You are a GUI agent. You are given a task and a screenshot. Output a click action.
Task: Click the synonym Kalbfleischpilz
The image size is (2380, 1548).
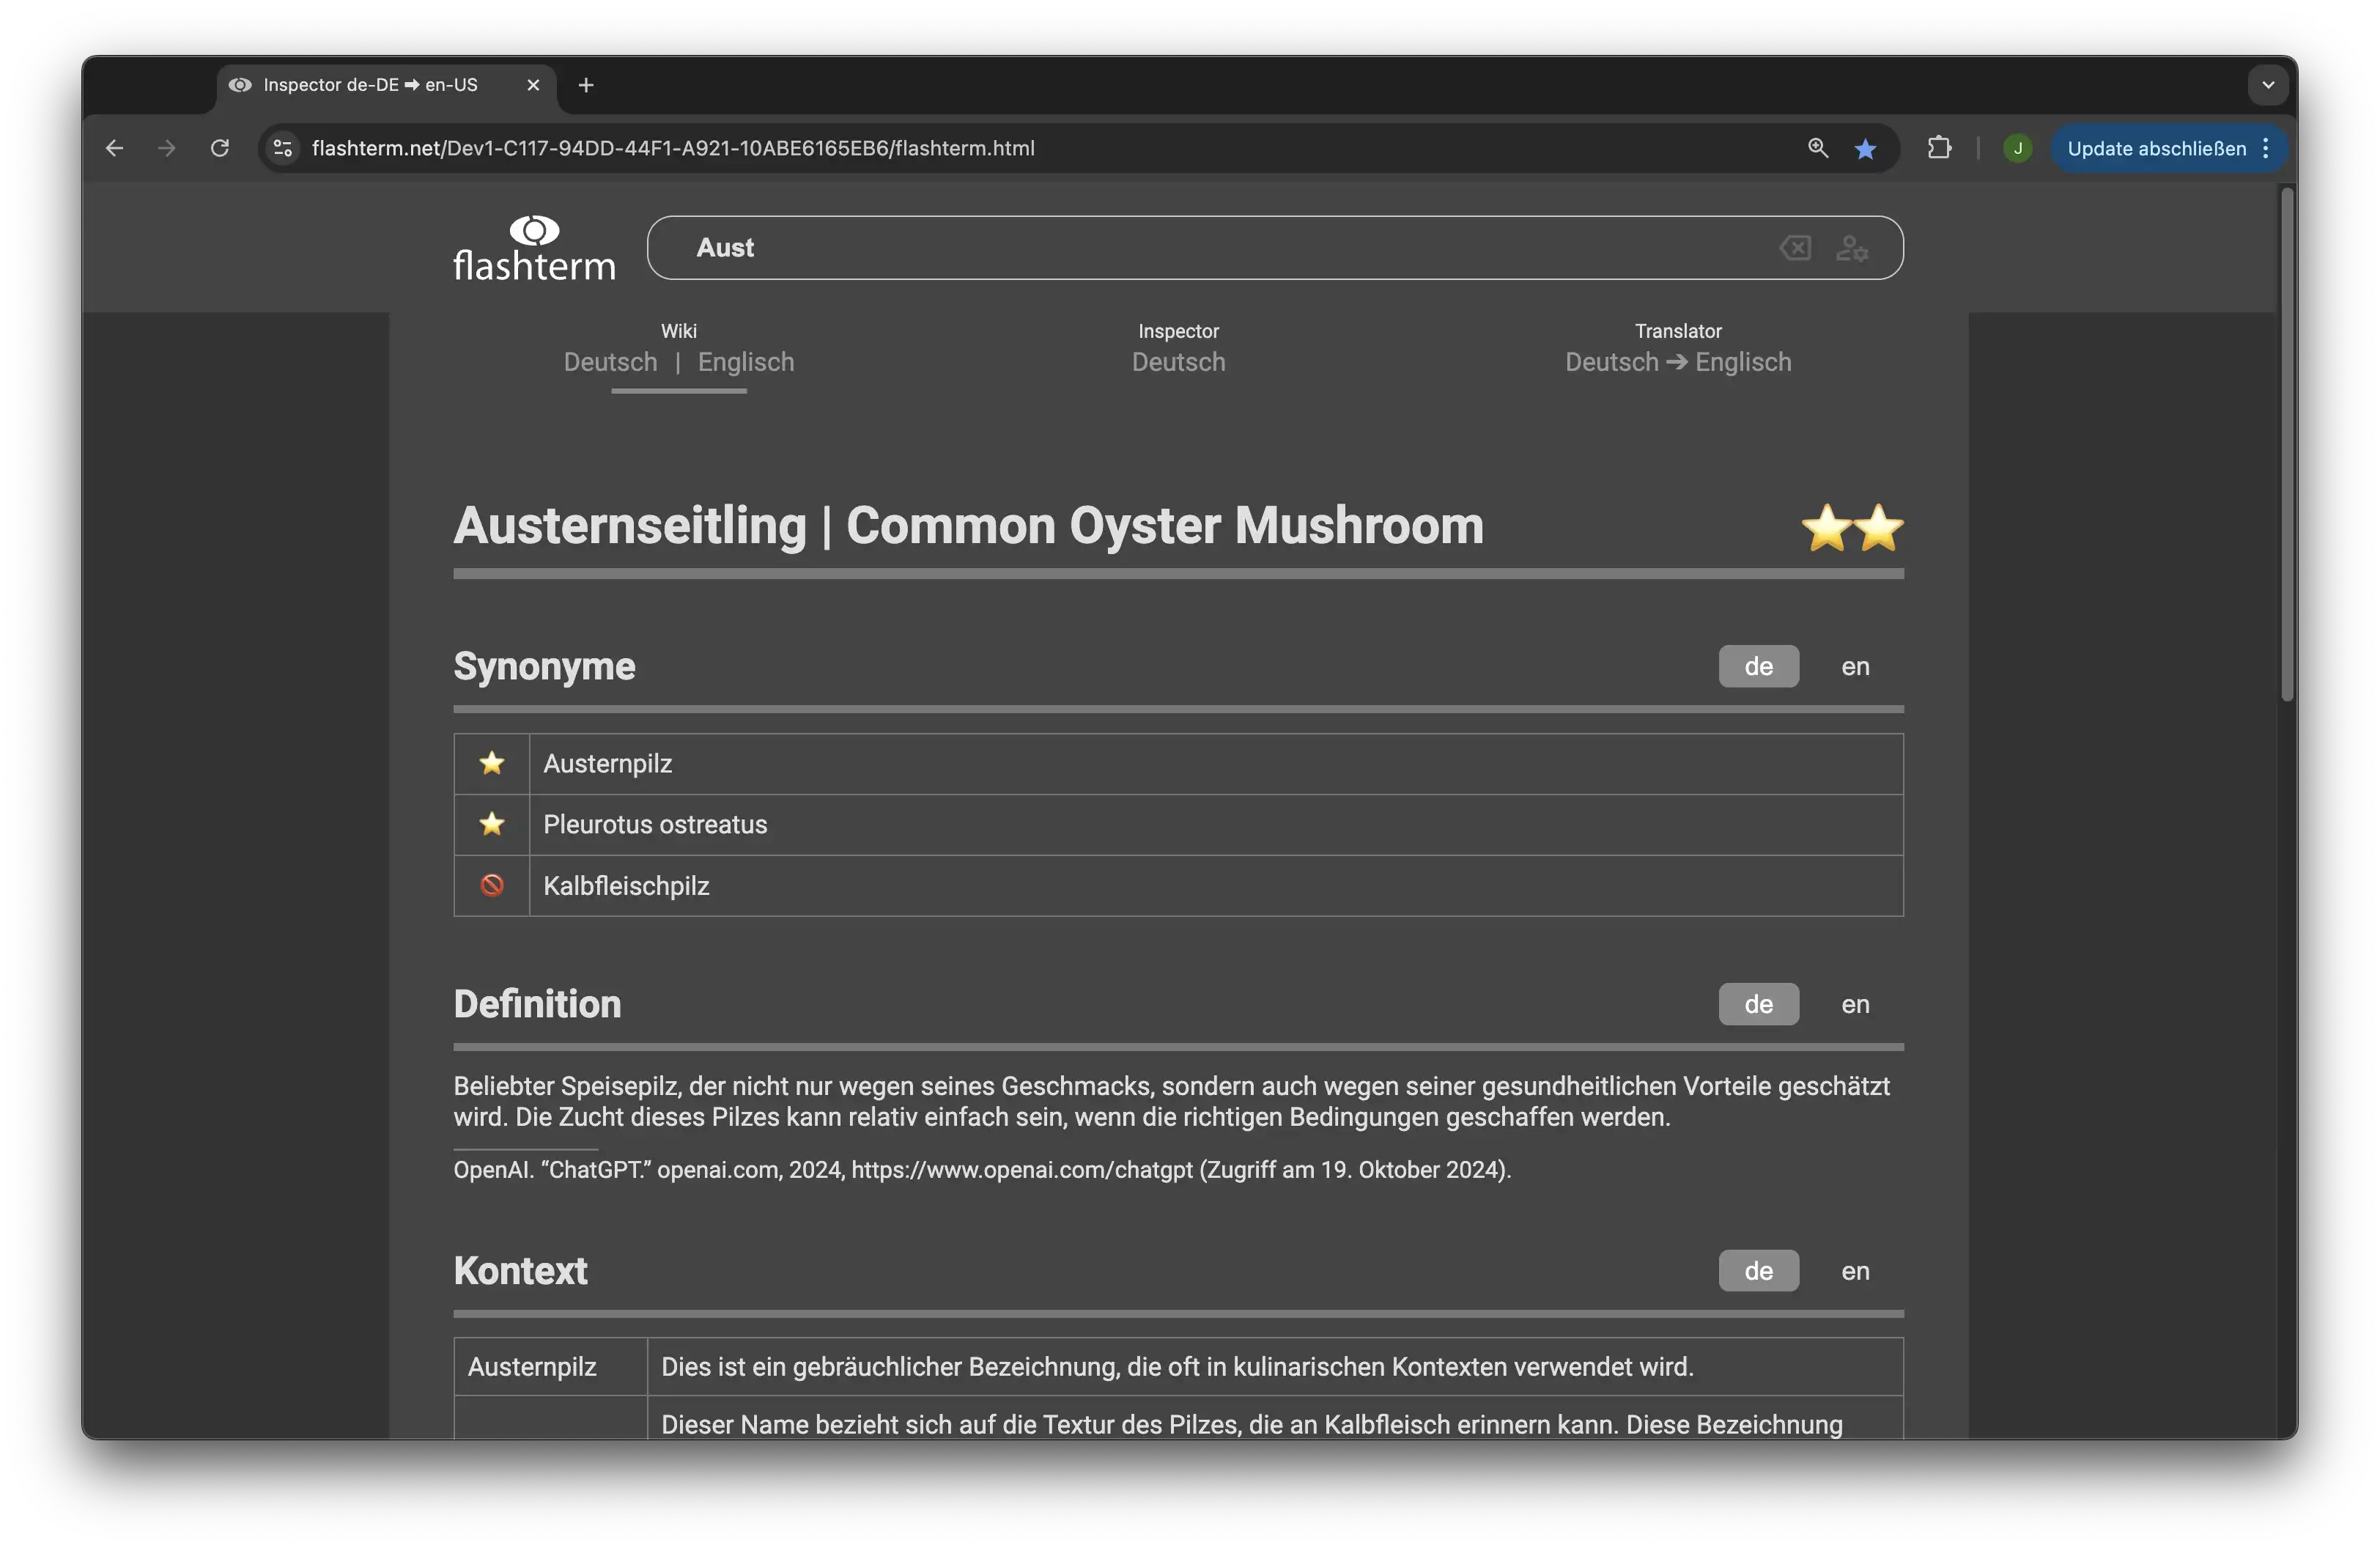coord(626,886)
